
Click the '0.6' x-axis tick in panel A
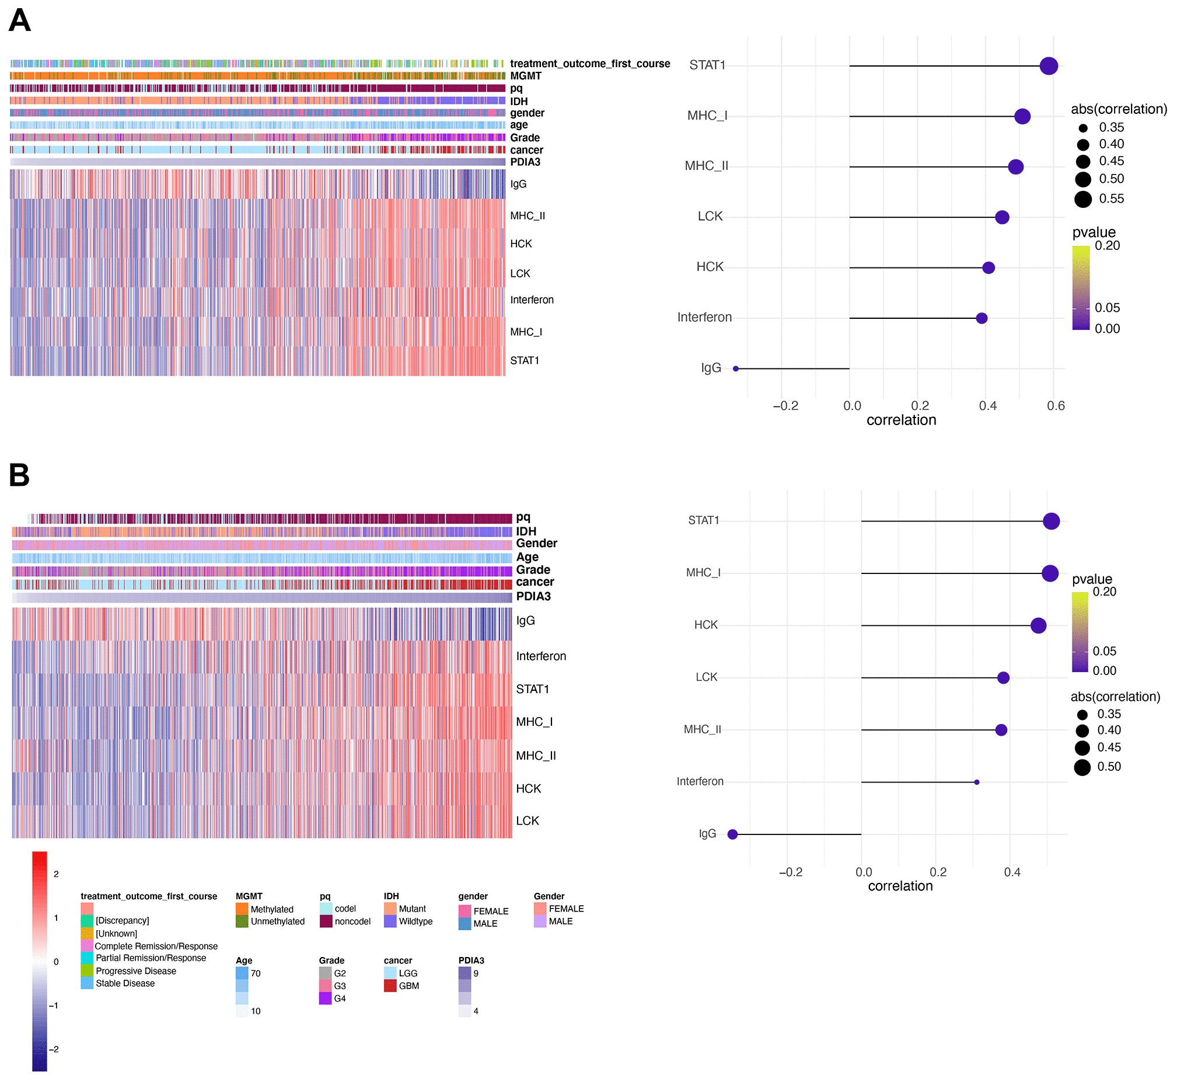click(x=1056, y=406)
